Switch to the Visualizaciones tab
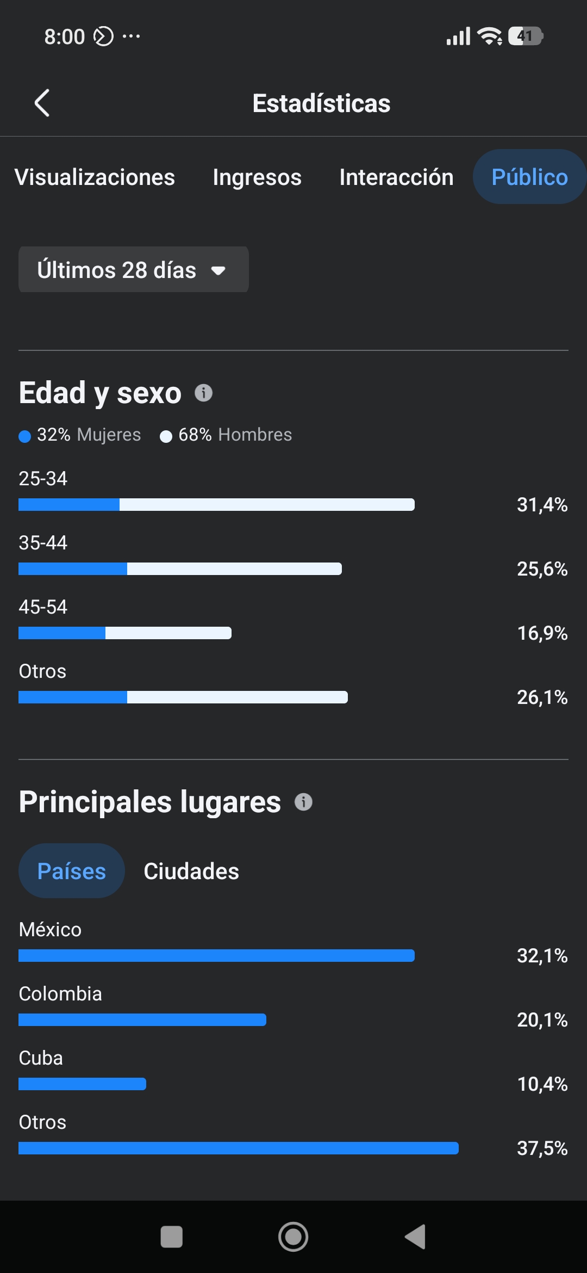Screen dimensions: 587x1273 click(x=95, y=177)
